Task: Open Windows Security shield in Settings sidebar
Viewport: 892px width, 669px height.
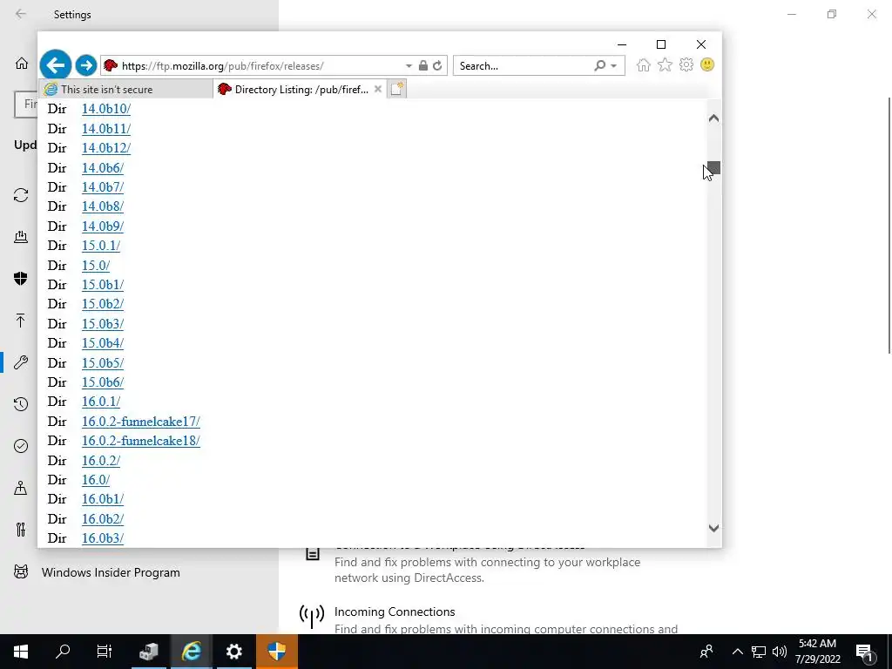Action: (21, 278)
